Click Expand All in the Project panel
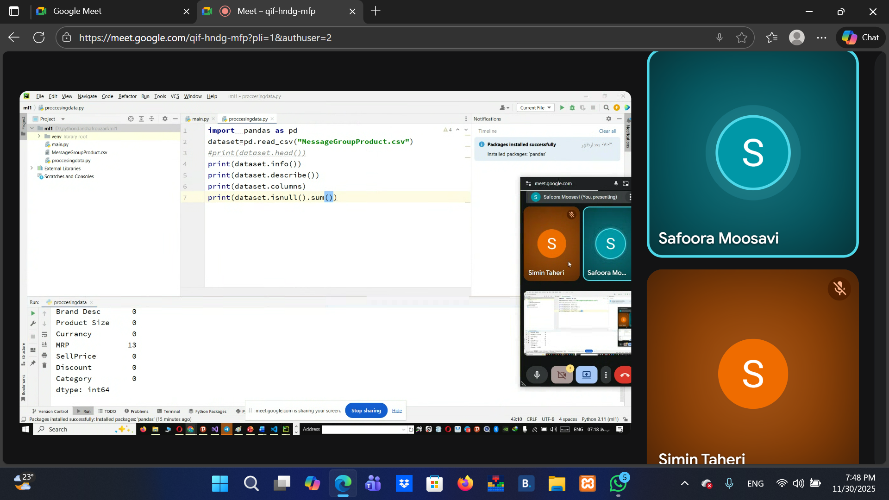 coord(141,119)
